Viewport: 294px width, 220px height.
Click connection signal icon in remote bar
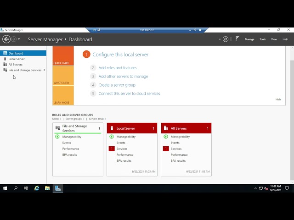pos(99,30)
